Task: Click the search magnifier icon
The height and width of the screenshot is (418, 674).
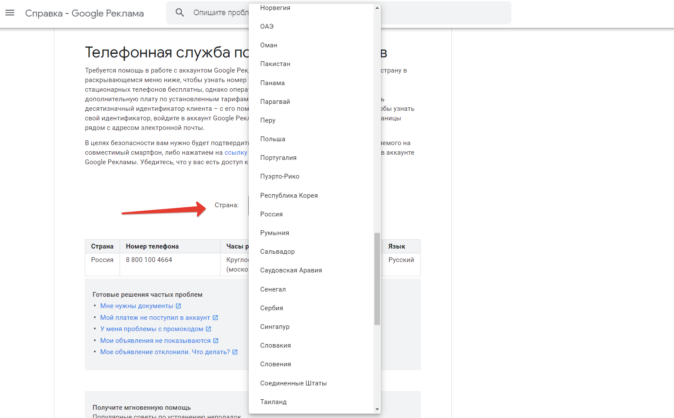Action: click(x=180, y=13)
